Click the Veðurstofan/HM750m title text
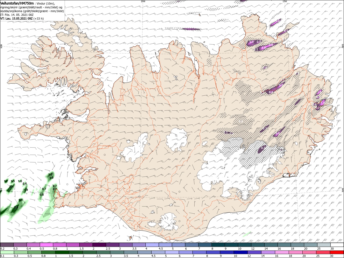The image size is (344, 258). (x=17, y=3)
